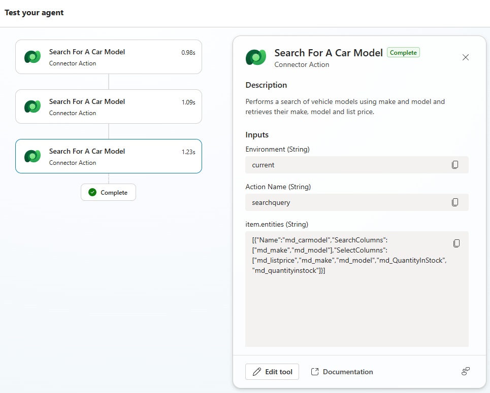Close the Search For A Car Model panel
Screen dimensions: 490x393
(465, 57)
